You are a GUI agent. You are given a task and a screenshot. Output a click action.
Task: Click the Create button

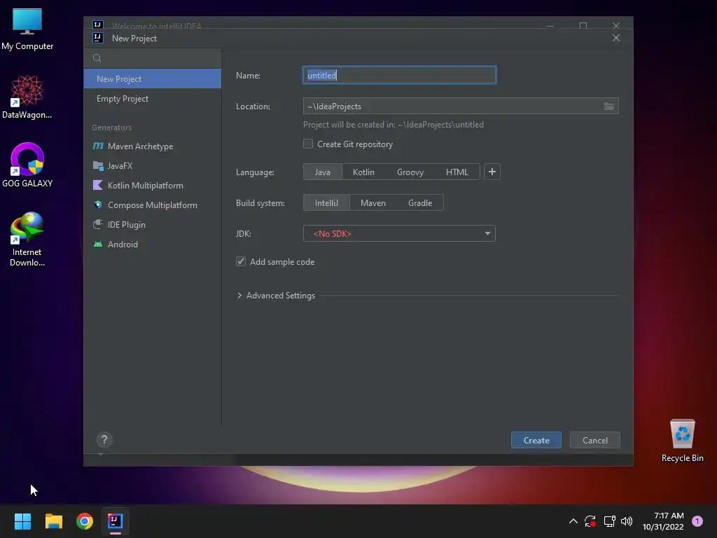click(536, 440)
